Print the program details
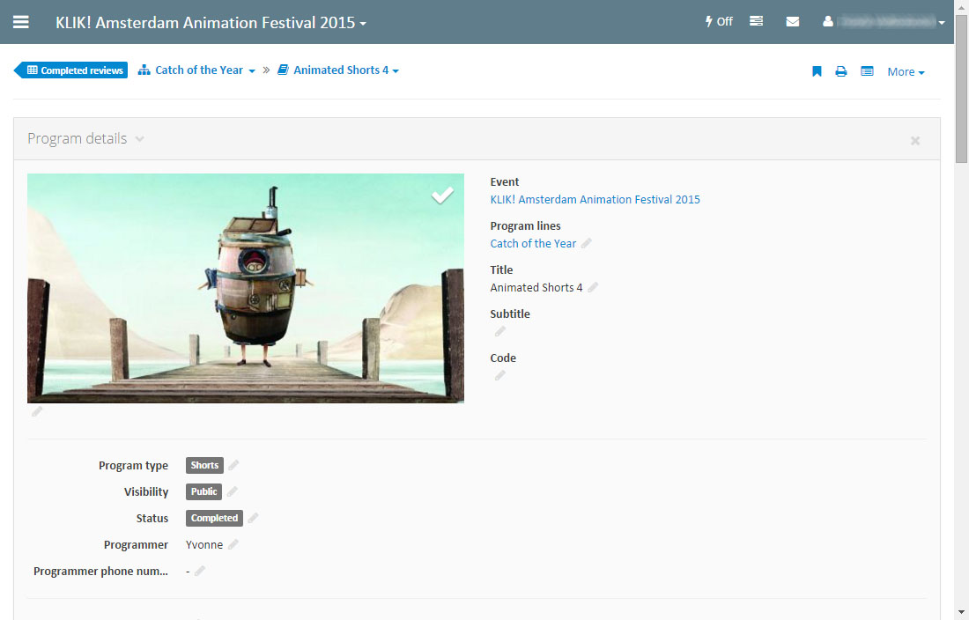The image size is (969, 620). click(841, 72)
